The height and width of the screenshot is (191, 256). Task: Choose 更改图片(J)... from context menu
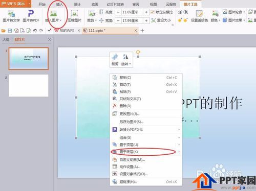tap(146, 114)
